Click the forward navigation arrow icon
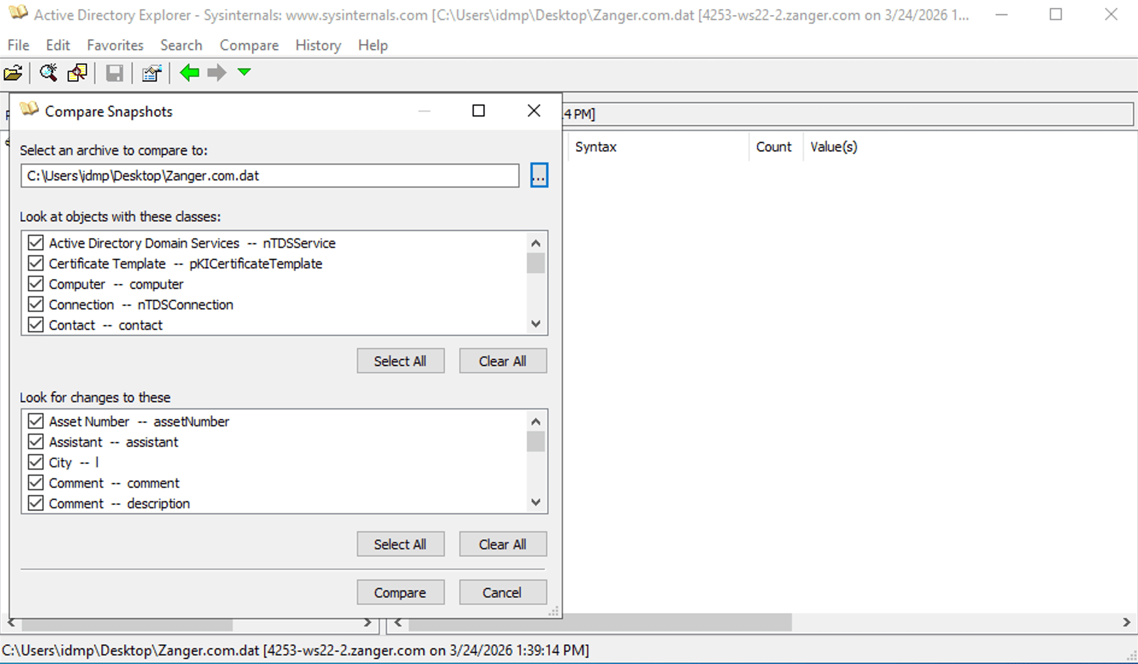 coord(216,72)
